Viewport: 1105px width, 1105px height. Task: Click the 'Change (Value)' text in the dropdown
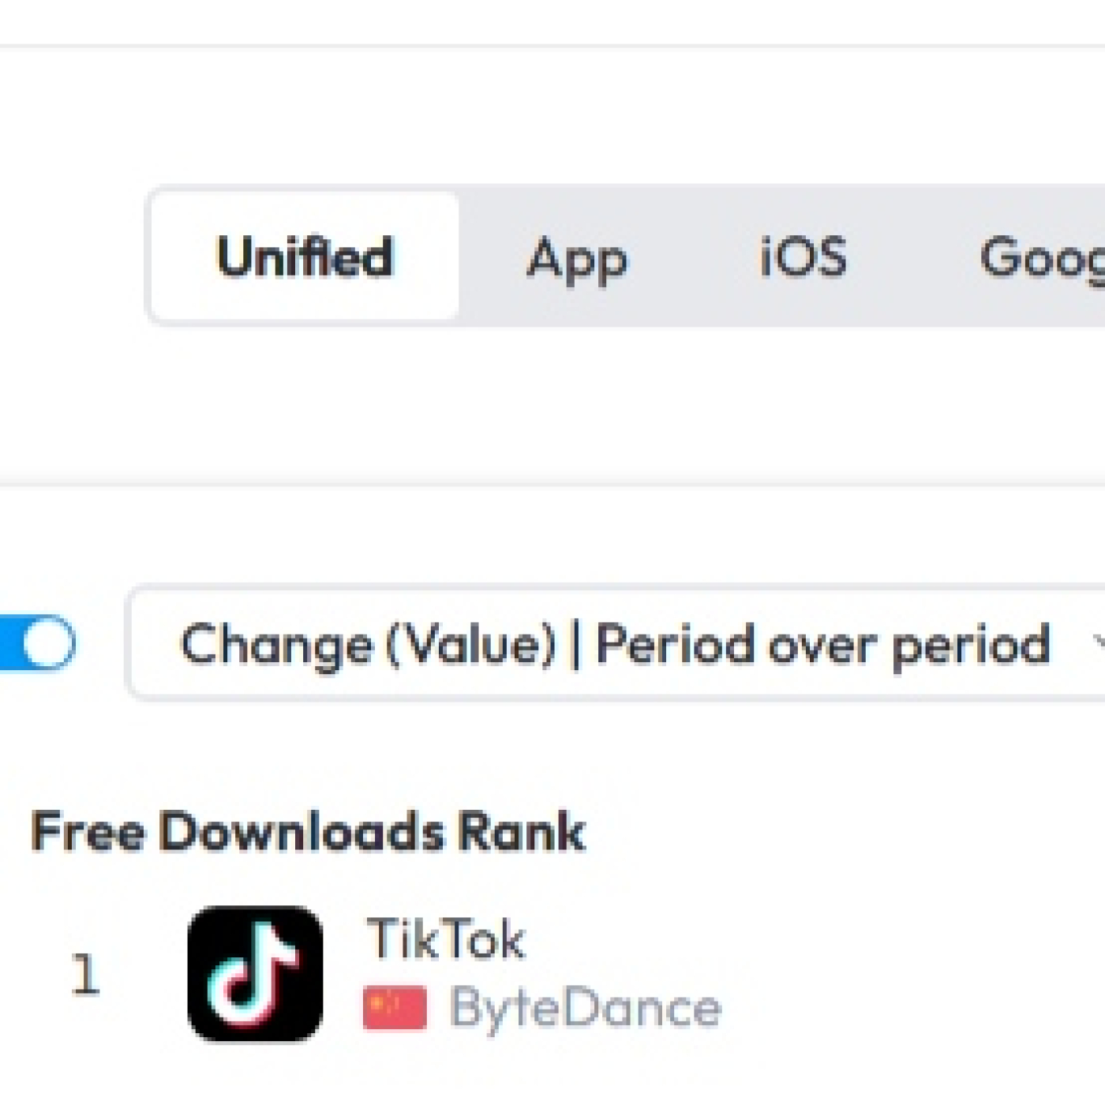pos(369,646)
